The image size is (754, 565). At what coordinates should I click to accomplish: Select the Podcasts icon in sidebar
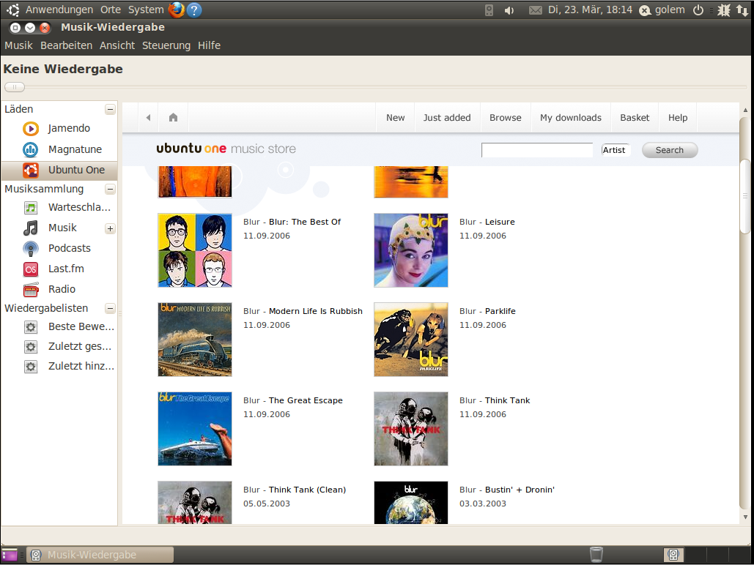point(31,249)
